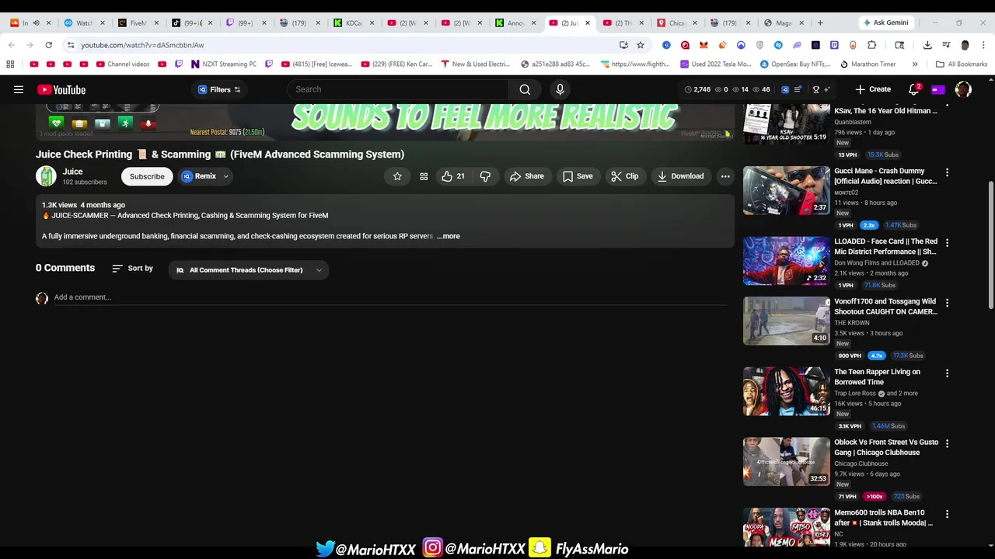Click the Add a comment field
Image resolution: width=995 pixels, height=559 pixels.
(389, 297)
